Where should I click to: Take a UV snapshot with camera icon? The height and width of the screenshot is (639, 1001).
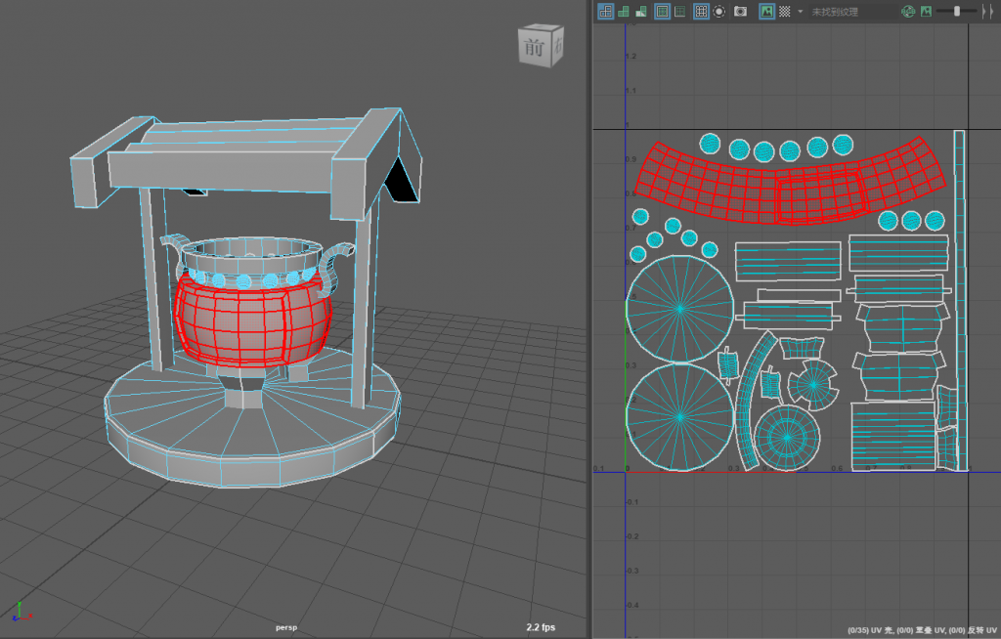741,11
